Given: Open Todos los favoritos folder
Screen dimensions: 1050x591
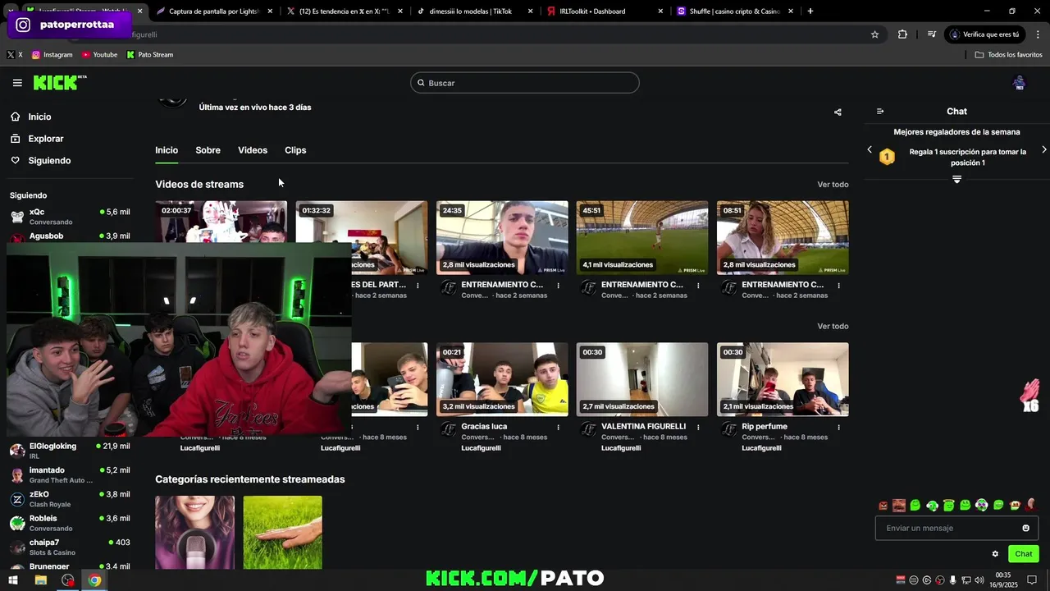Looking at the screenshot, I should click(1008, 55).
